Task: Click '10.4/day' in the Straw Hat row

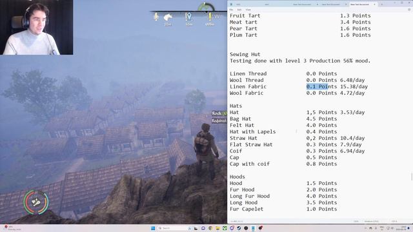Action: (352, 138)
